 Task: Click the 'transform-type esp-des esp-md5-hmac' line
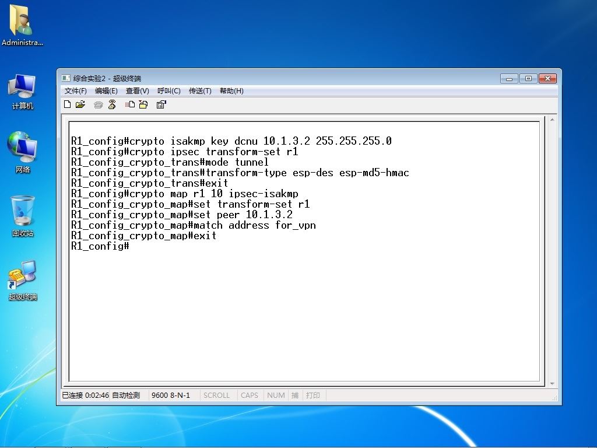pos(240,173)
